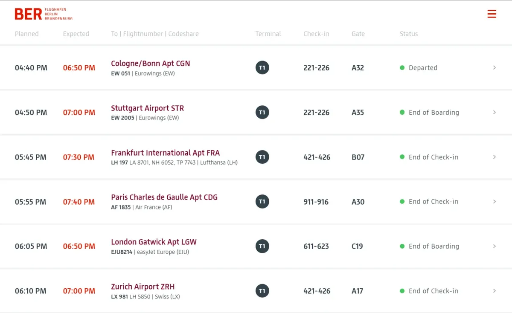The width and height of the screenshot is (512, 313).
Task: Click the T1 badge for Zurich flight
Action: coord(262,291)
